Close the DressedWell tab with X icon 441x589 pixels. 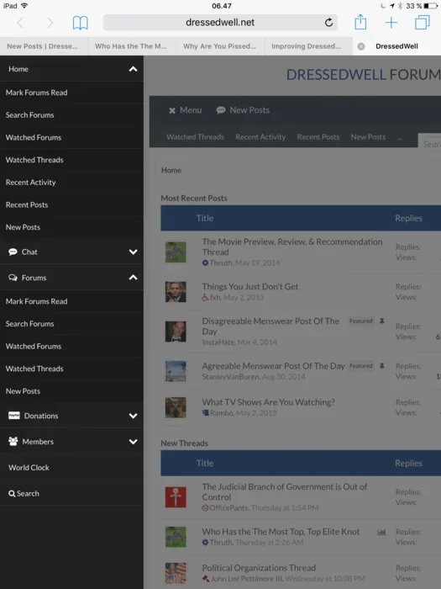pos(361,46)
